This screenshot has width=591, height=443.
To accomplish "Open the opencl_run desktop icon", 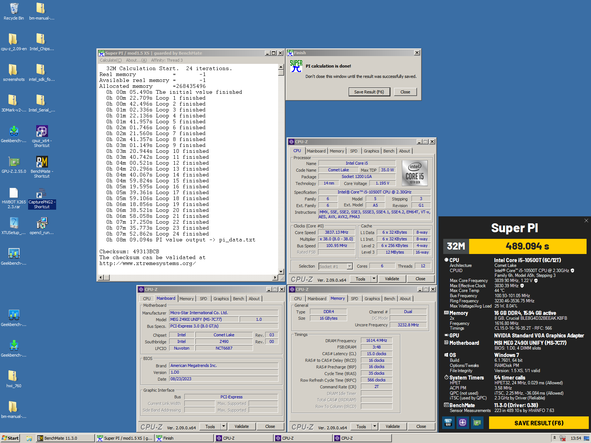I will [x=41, y=226].
